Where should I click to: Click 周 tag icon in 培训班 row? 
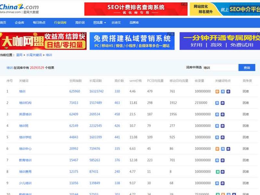(217, 126)
